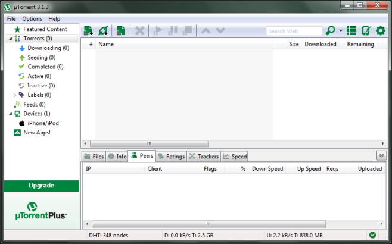Expand the Labels tree node
Screen dimensions: 392x244
pos(14,95)
